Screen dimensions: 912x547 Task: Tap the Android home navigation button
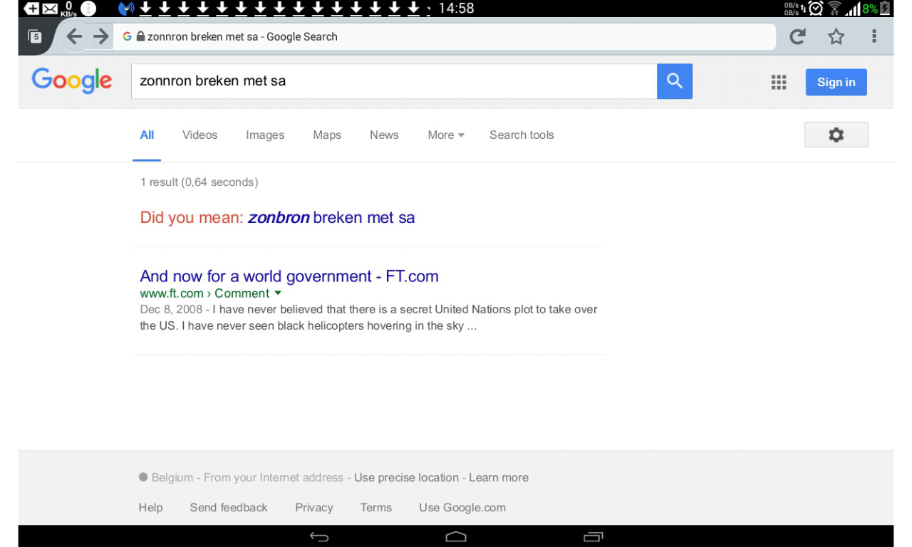point(456,536)
